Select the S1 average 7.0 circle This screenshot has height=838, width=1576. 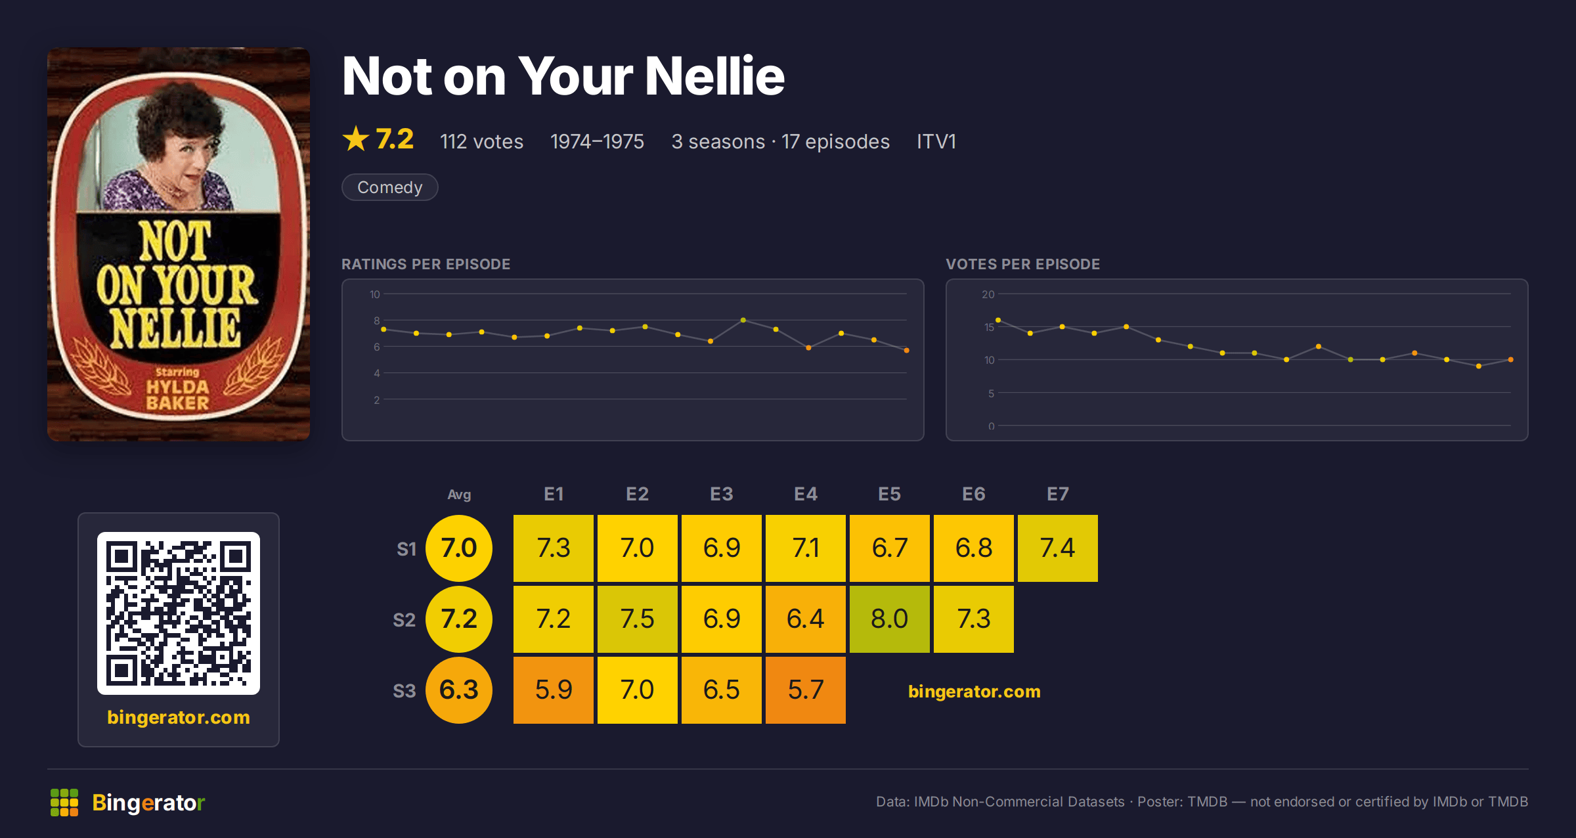[459, 548]
